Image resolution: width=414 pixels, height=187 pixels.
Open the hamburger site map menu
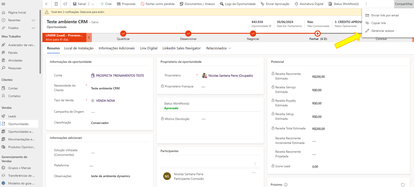pos(4,4)
